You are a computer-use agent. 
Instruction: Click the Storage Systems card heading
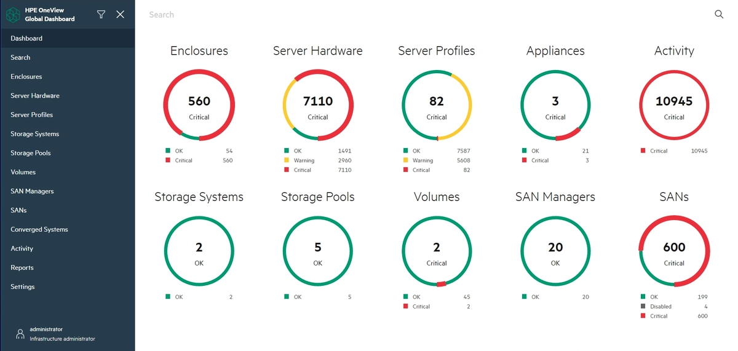pyautogui.click(x=199, y=197)
